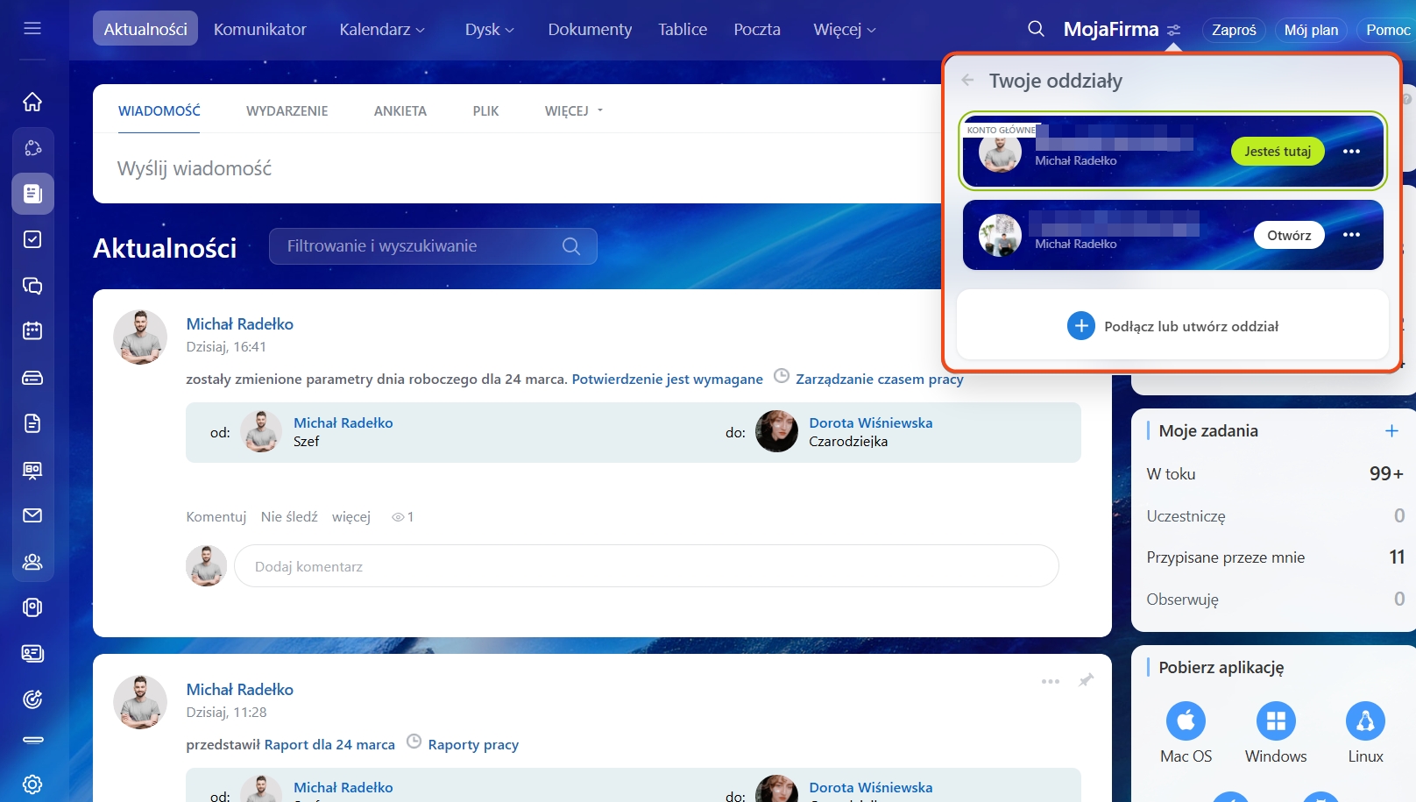Open the calendar icon in left sidebar
This screenshot has height=802, width=1416.
pyautogui.click(x=32, y=331)
